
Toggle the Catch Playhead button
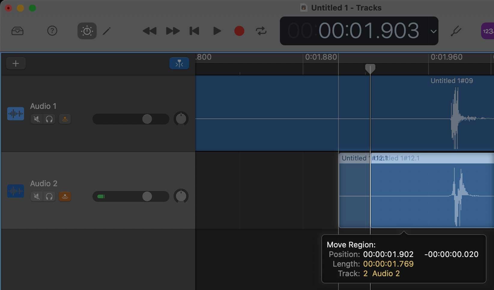179,64
